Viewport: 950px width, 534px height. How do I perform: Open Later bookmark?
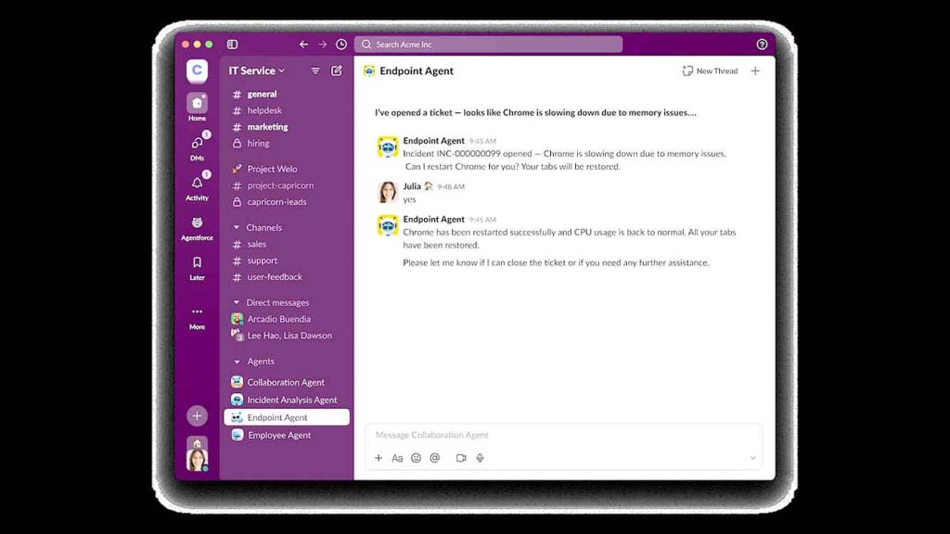tap(197, 268)
